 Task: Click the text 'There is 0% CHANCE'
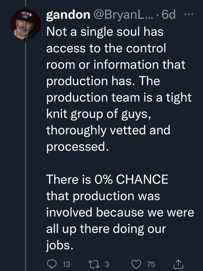click(x=107, y=180)
